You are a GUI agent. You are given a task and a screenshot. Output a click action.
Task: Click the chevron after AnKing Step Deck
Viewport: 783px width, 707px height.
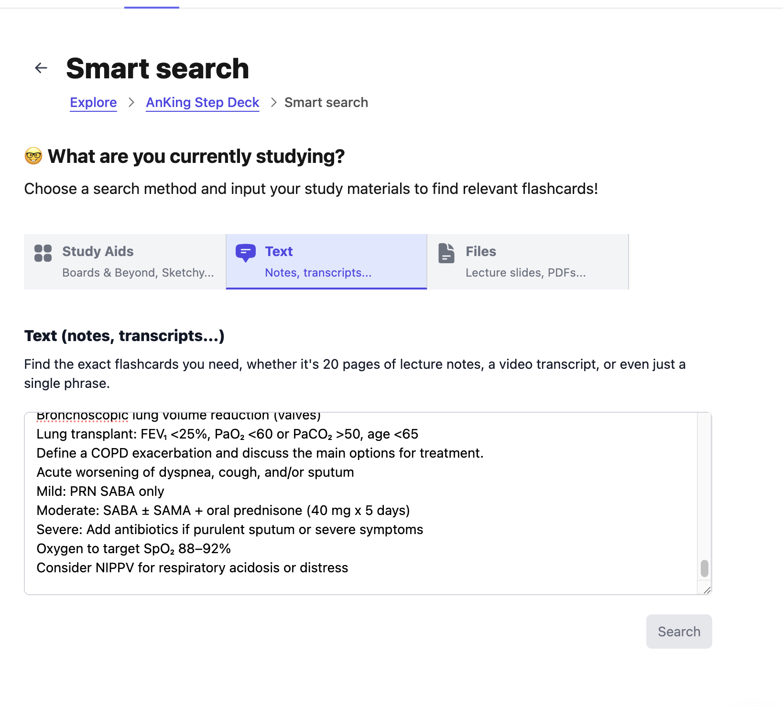tap(273, 103)
